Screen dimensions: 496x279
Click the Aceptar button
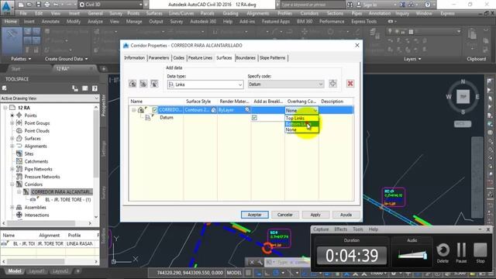[255, 215]
